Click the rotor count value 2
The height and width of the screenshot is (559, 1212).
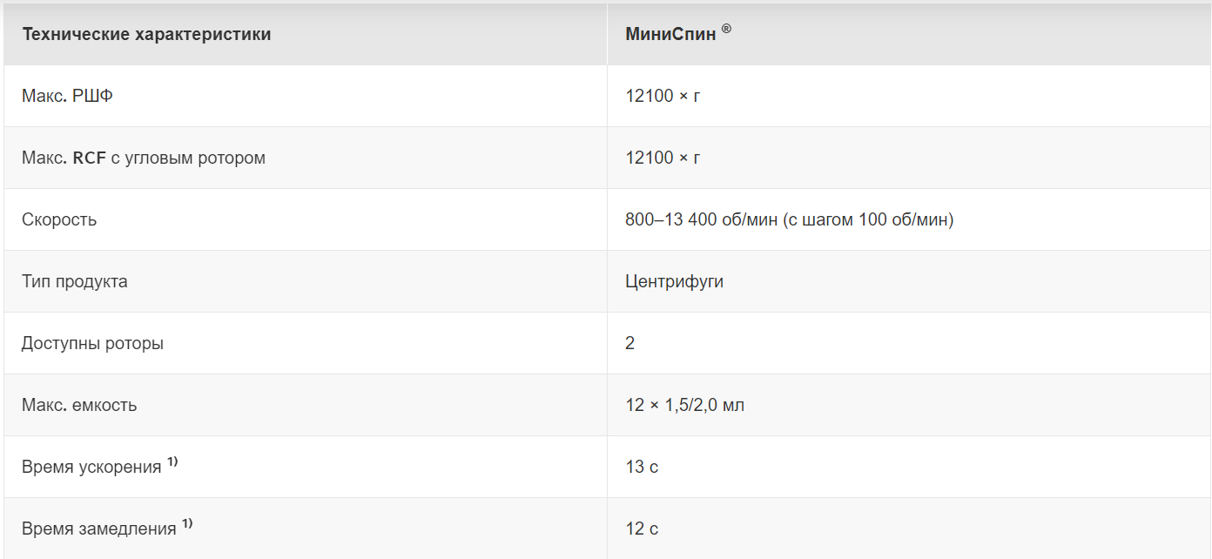pos(630,343)
